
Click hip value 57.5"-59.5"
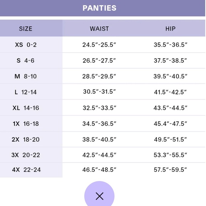click(170, 170)
